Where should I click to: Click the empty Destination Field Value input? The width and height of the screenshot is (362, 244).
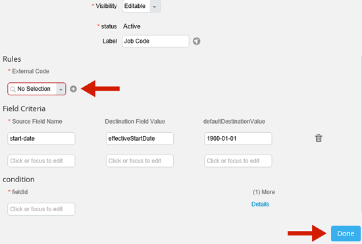pyautogui.click(x=140, y=160)
